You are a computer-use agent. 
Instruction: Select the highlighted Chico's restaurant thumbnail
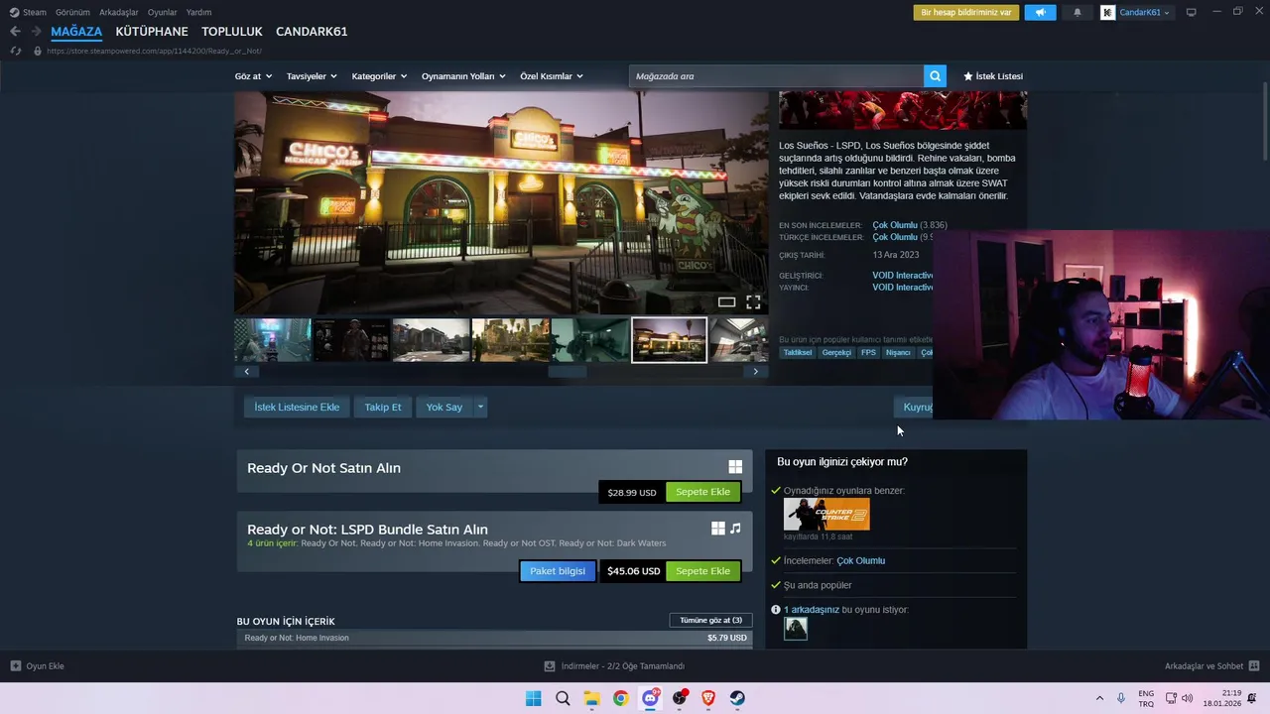click(670, 340)
